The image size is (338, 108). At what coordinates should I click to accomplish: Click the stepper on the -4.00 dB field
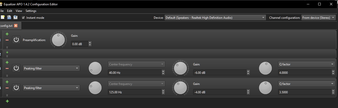click(x=248, y=92)
